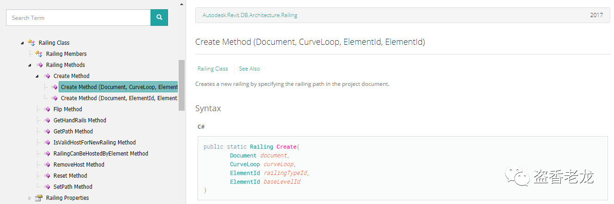The image size is (614, 204).
Task: Jump to the See Also section
Action: point(249,69)
